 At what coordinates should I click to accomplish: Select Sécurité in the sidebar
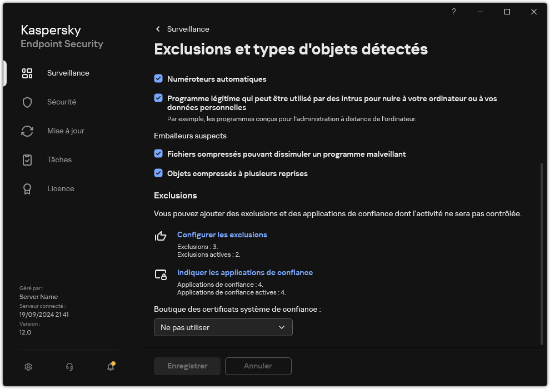tap(61, 102)
